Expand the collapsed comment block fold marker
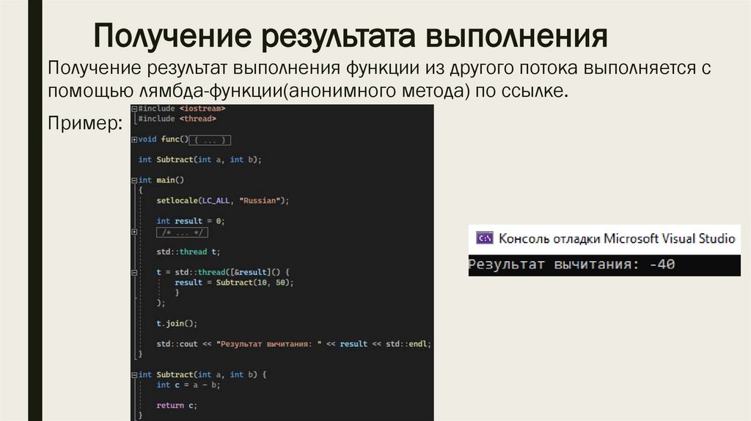The height and width of the screenshot is (421, 751). (x=134, y=232)
